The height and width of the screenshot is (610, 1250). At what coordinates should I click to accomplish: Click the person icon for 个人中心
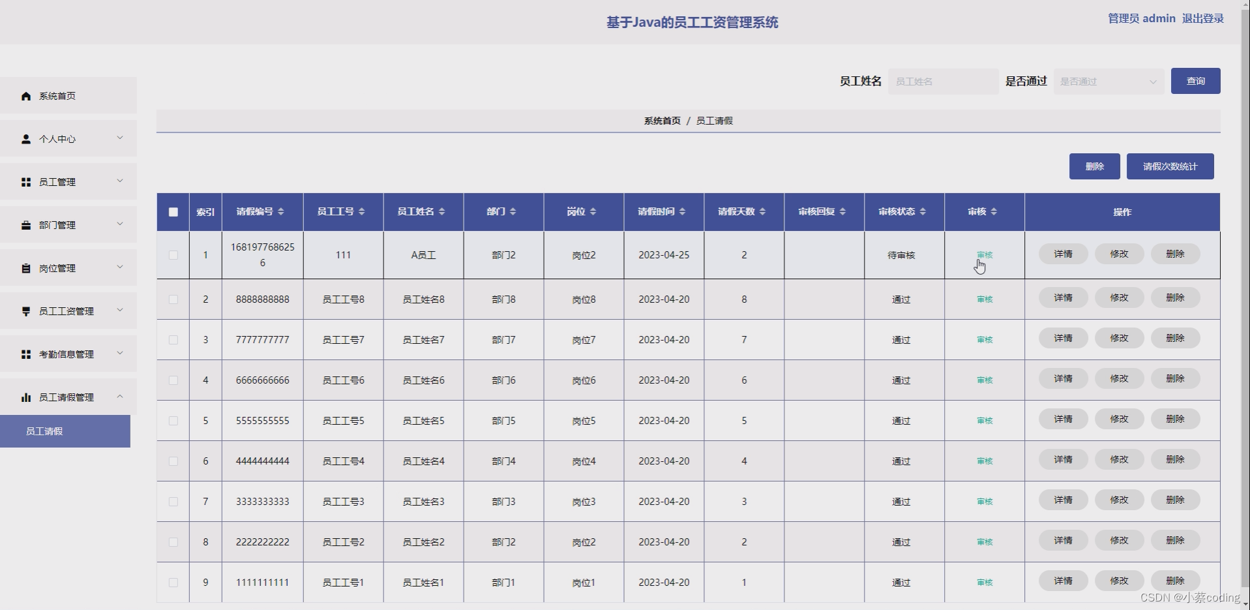pos(26,139)
